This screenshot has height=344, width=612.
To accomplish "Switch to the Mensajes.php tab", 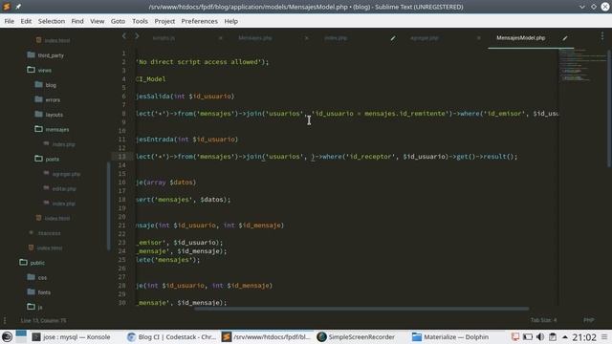I will pyautogui.click(x=255, y=38).
